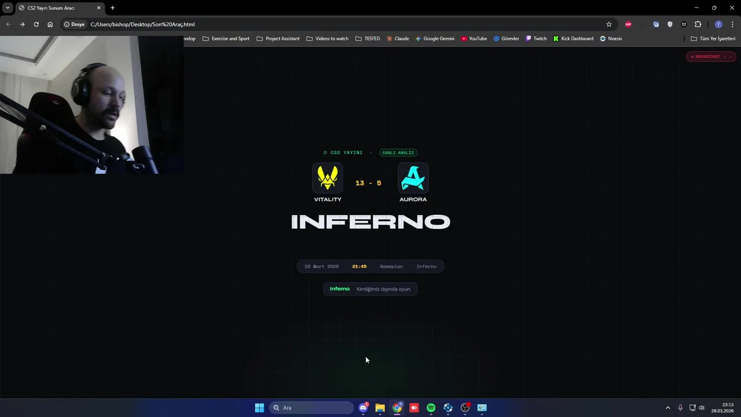Image resolution: width=741 pixels, height=417 pixels.
Task: Open the blue diamond taskbar app
Action: [448, 408]
